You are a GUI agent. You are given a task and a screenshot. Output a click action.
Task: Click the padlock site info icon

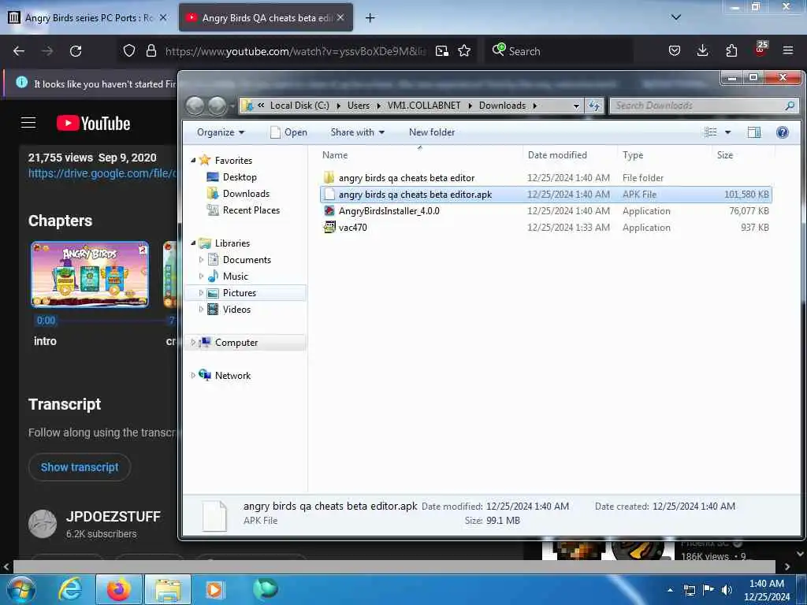click(151, 50)
